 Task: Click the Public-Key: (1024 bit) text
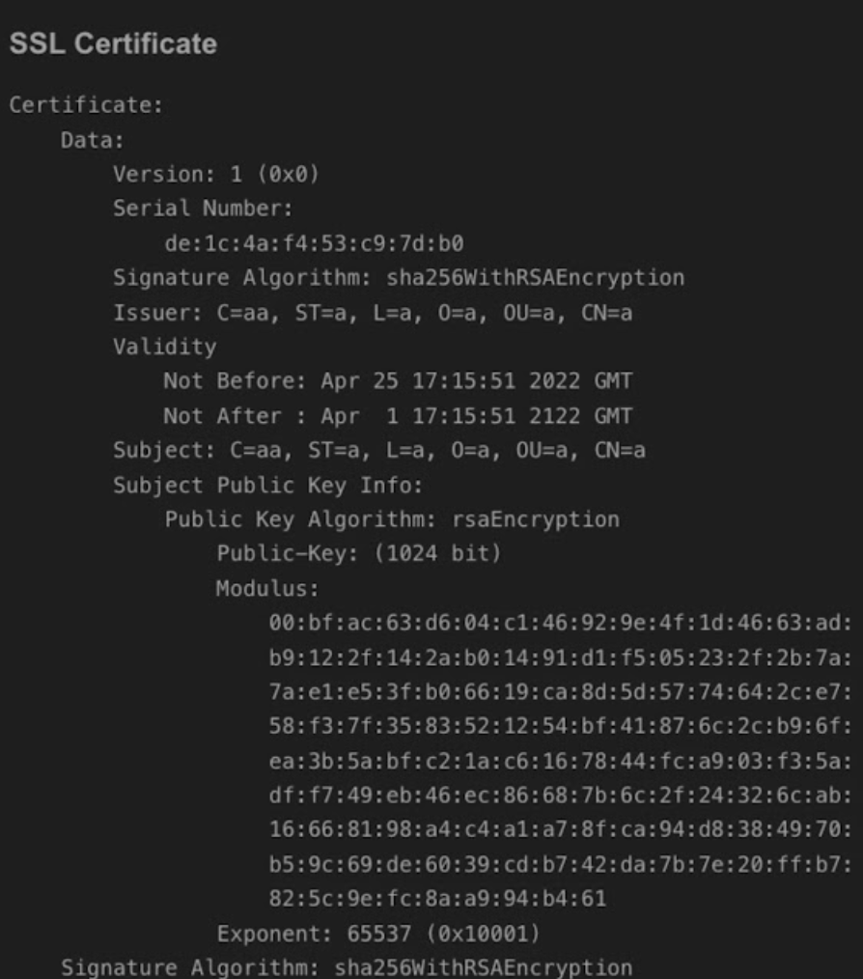[x=358, y=554]
